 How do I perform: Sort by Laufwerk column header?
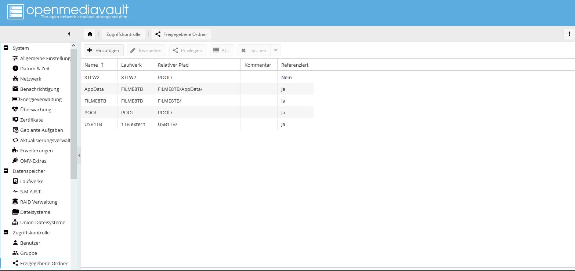135,65
